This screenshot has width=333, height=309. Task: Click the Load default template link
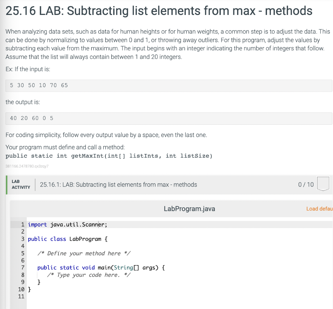click(x=319, y=209)
